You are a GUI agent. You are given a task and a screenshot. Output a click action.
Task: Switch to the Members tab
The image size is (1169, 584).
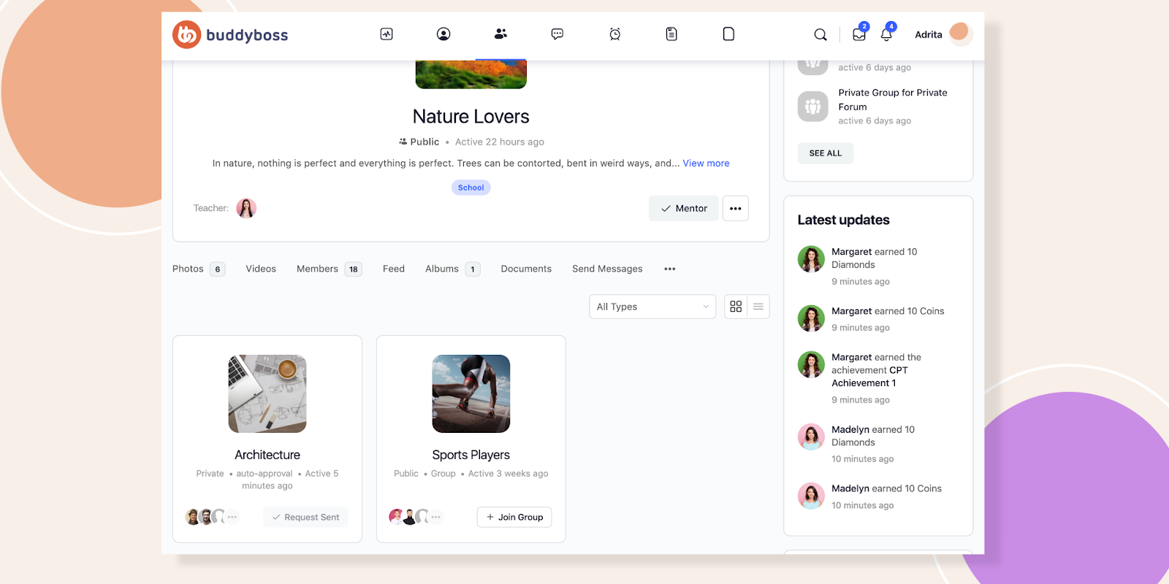click(x=329, y=269)
